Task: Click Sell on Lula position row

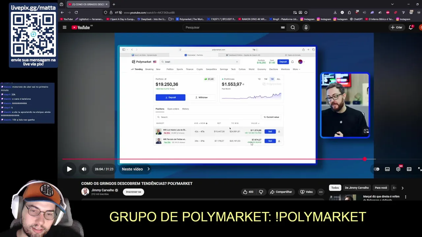Action: click(270, 132)
